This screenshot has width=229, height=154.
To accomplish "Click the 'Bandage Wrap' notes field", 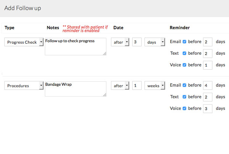I will point(75,89).
